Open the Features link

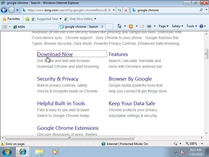(118, 54)
